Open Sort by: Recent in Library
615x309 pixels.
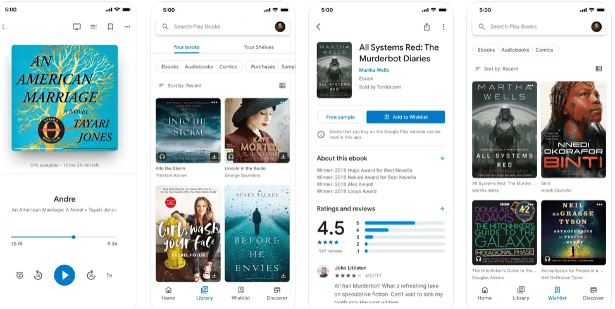[180, 85]
